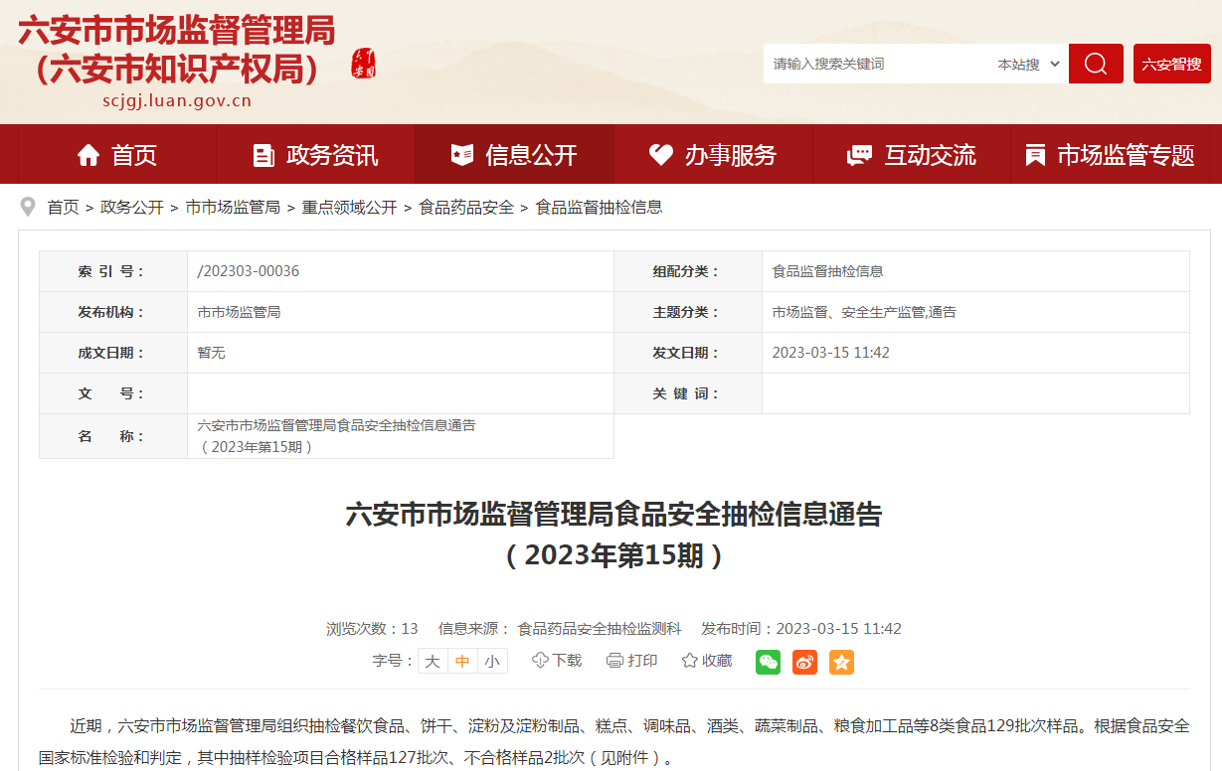
Task: Set font size to 大
Action: point(433,661)
